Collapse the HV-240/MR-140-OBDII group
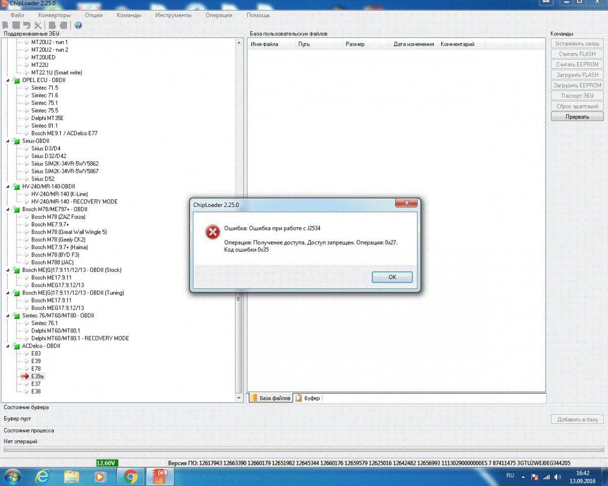 (8, 186)
